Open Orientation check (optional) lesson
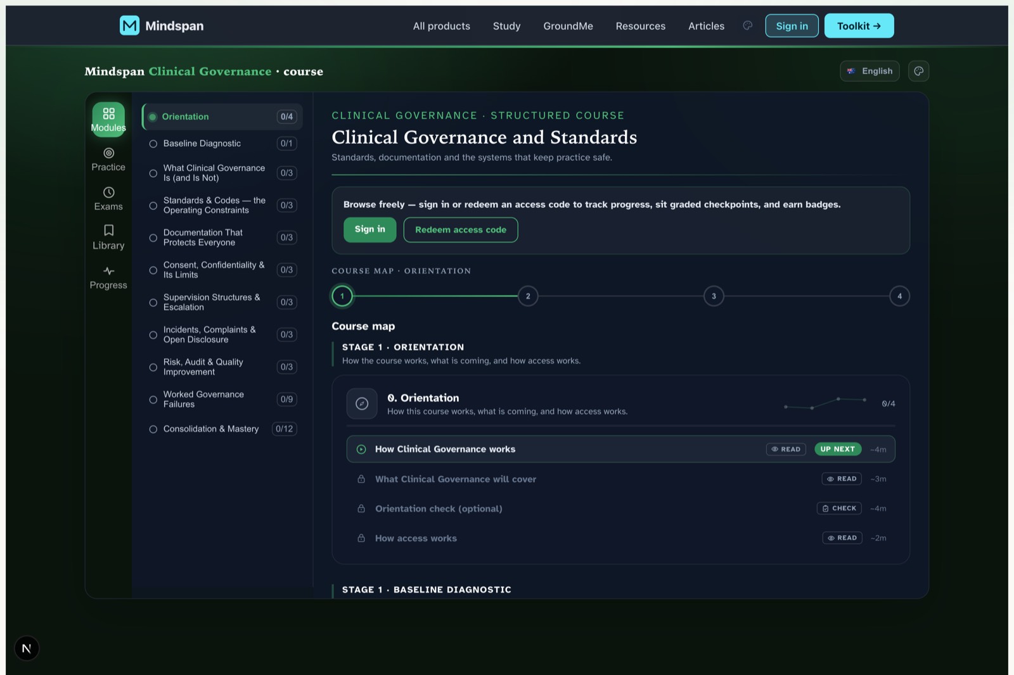The width and height of the screenshot is (1014, 675). click(x=620, y=508)
